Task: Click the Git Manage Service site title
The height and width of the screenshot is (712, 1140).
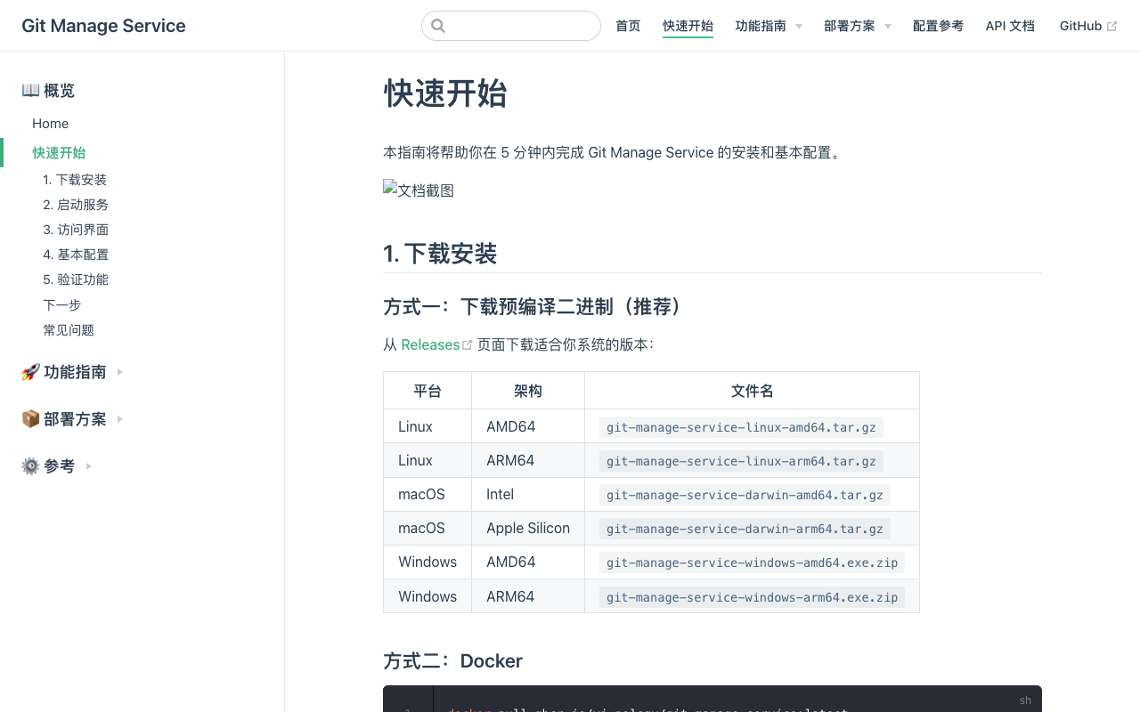Action: [x=103, y=26]
